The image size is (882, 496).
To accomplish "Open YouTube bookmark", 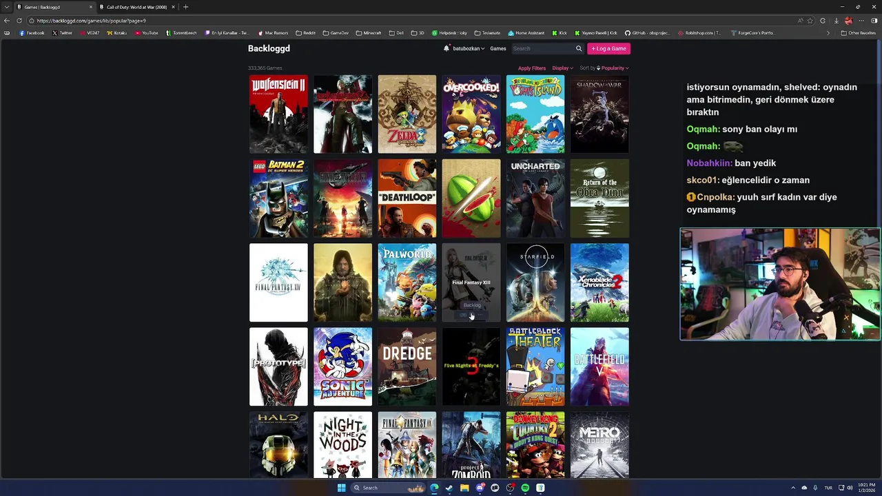I will tap(146, 32).
